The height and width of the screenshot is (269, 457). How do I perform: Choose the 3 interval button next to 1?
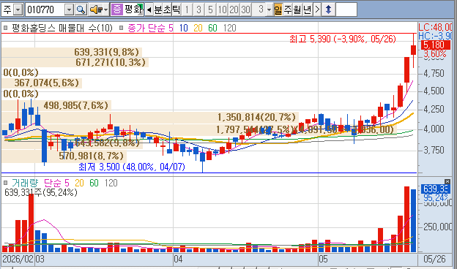(x=198, y=10)
